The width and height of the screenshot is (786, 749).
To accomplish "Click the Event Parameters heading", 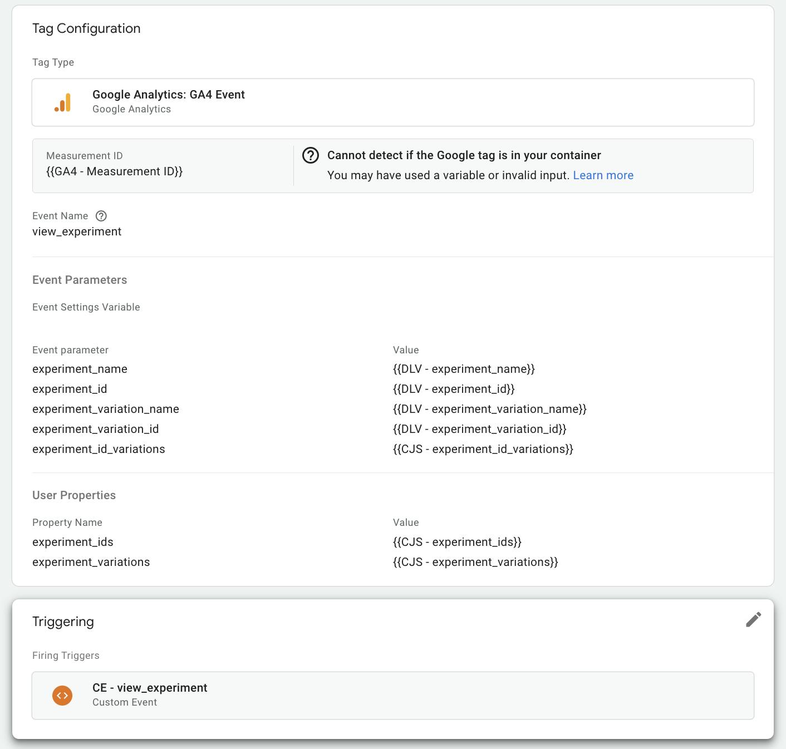I will (80, 280).
